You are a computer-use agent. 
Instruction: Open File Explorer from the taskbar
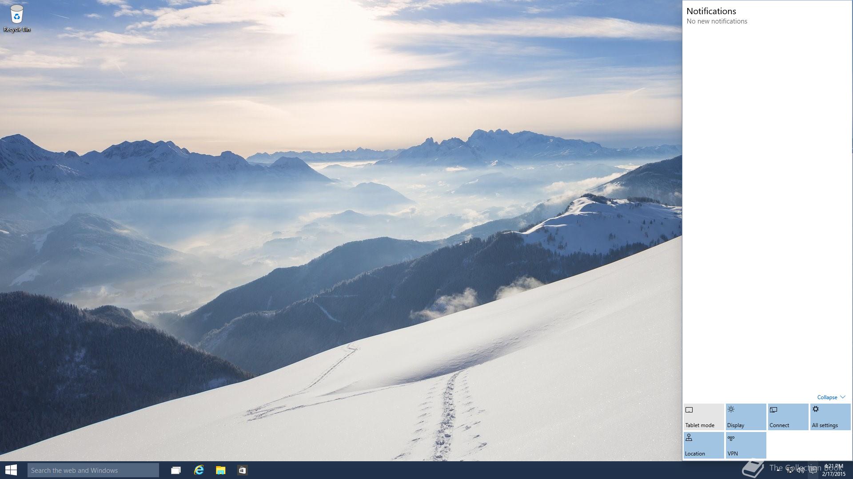tap(220, 470)
